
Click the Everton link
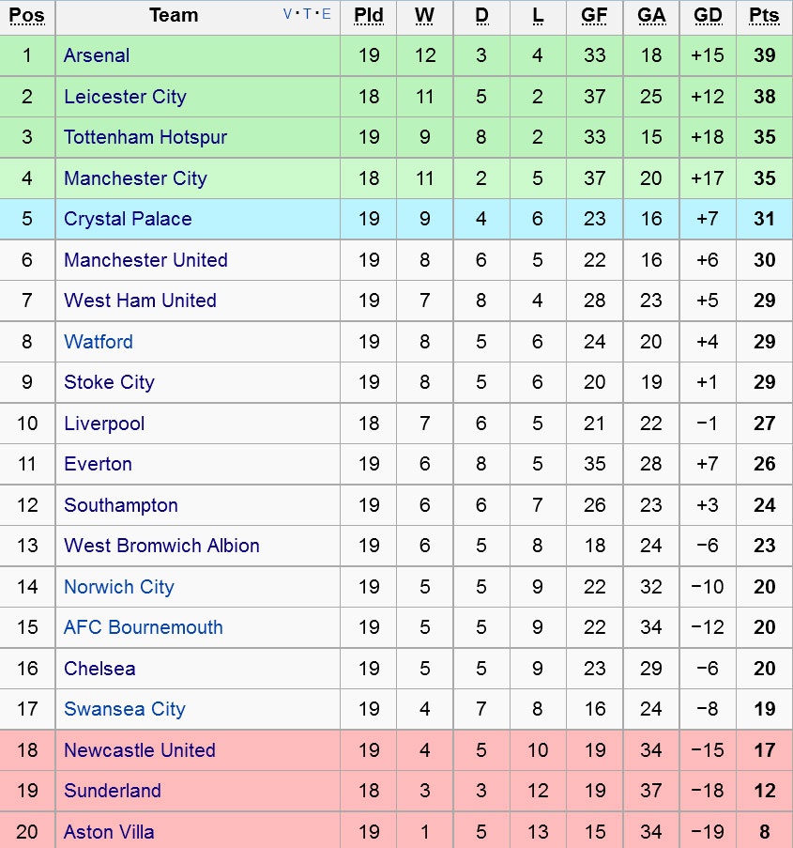click(x=98, y=464)
